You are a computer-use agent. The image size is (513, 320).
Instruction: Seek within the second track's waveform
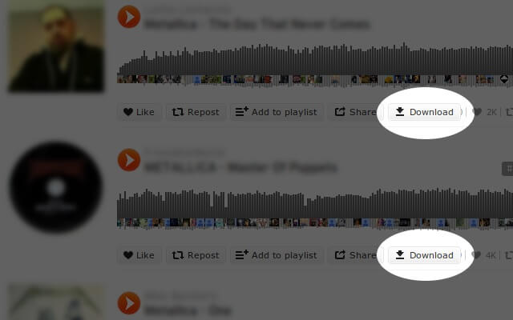315,208
